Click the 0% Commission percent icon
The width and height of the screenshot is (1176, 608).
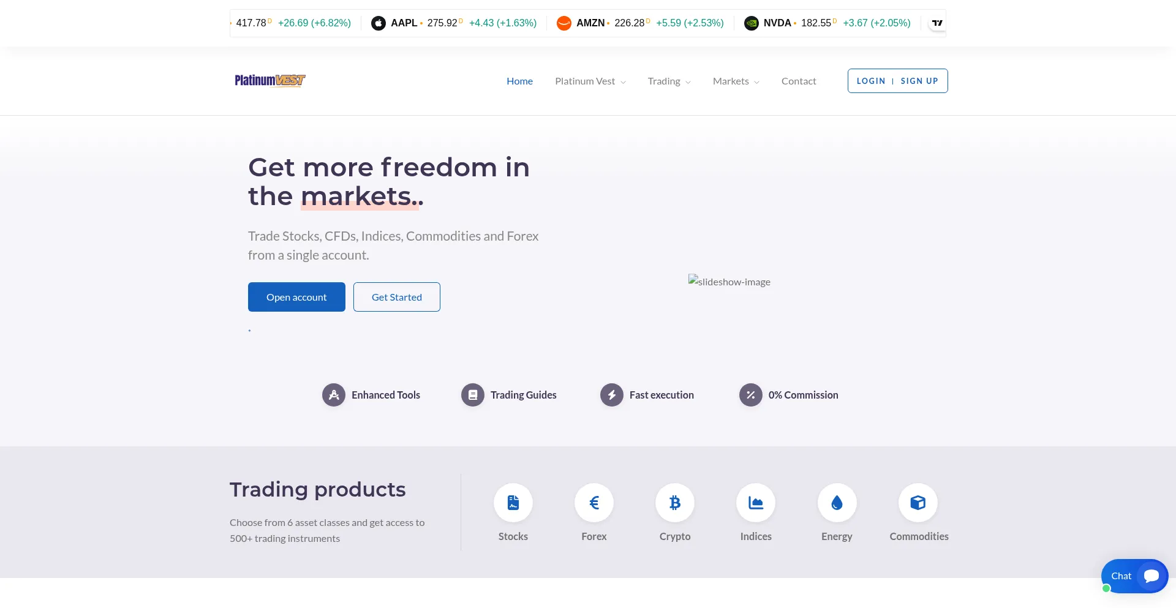[750, 395]
